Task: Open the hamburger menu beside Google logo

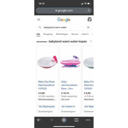Action: pyautogui.click(x=39, y=19)
